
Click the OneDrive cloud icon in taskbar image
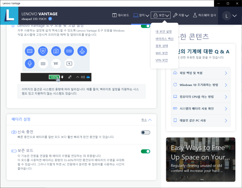click(x=88, y=77)
